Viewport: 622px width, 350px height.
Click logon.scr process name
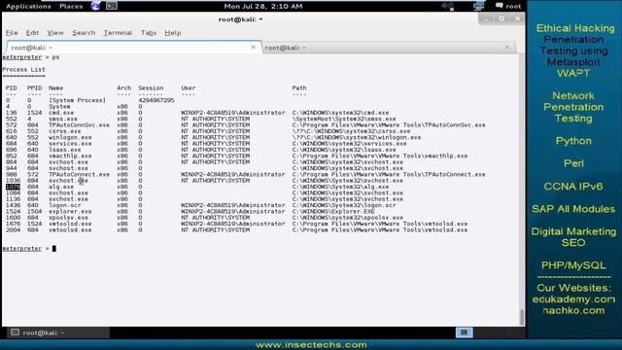coord(65,205)
